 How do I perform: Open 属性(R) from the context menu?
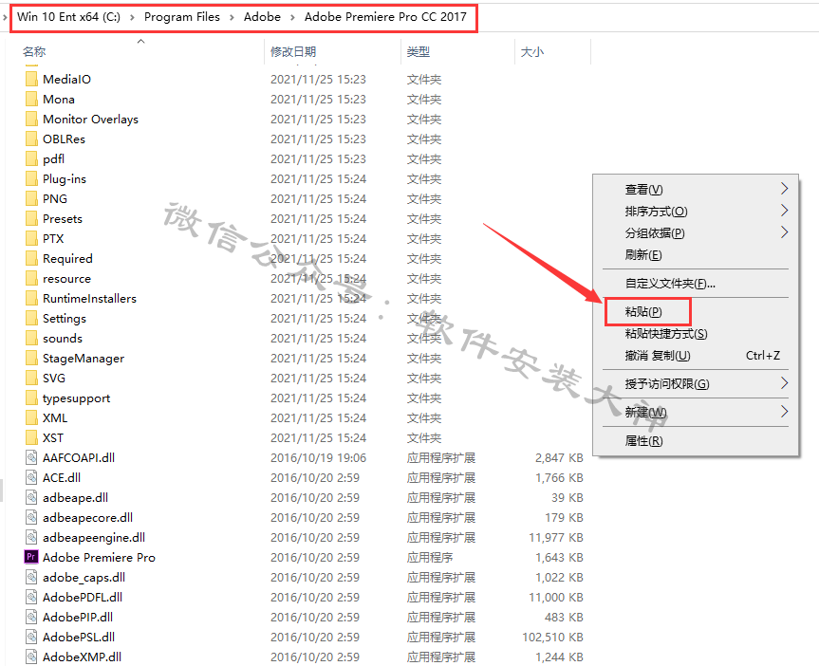tap(644, 441)
